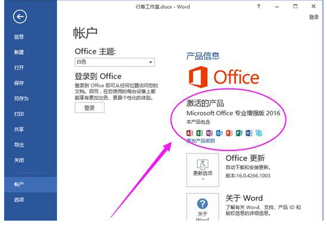Open 选项 in the sidebar
Viewport: 327px width, 226px height.
pyautogui.click(x=19, y=200)
